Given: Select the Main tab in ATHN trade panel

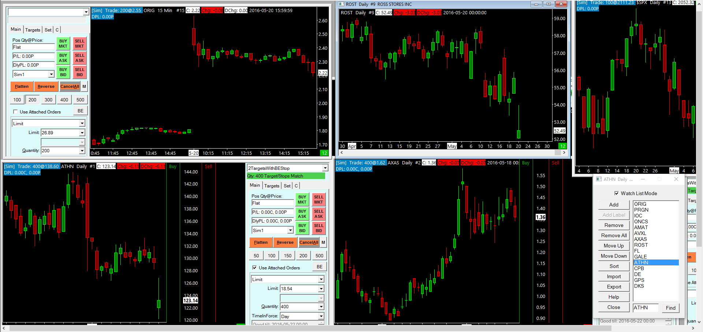Looking at the screenshot, I should click(x=255, y=185).
